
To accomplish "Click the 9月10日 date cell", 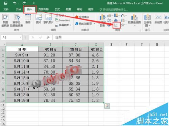I will (22, 60).
